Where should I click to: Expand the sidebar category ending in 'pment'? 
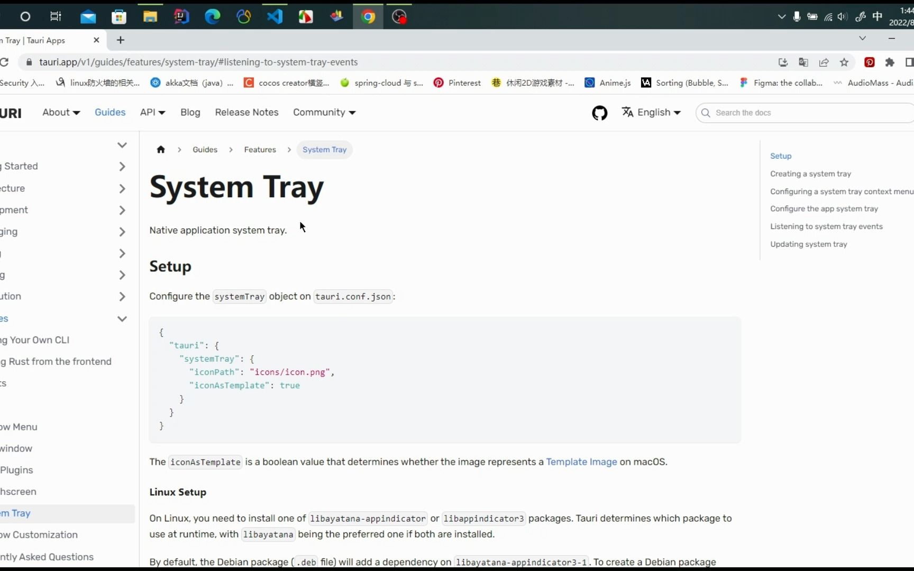click(x=122, y=210)
